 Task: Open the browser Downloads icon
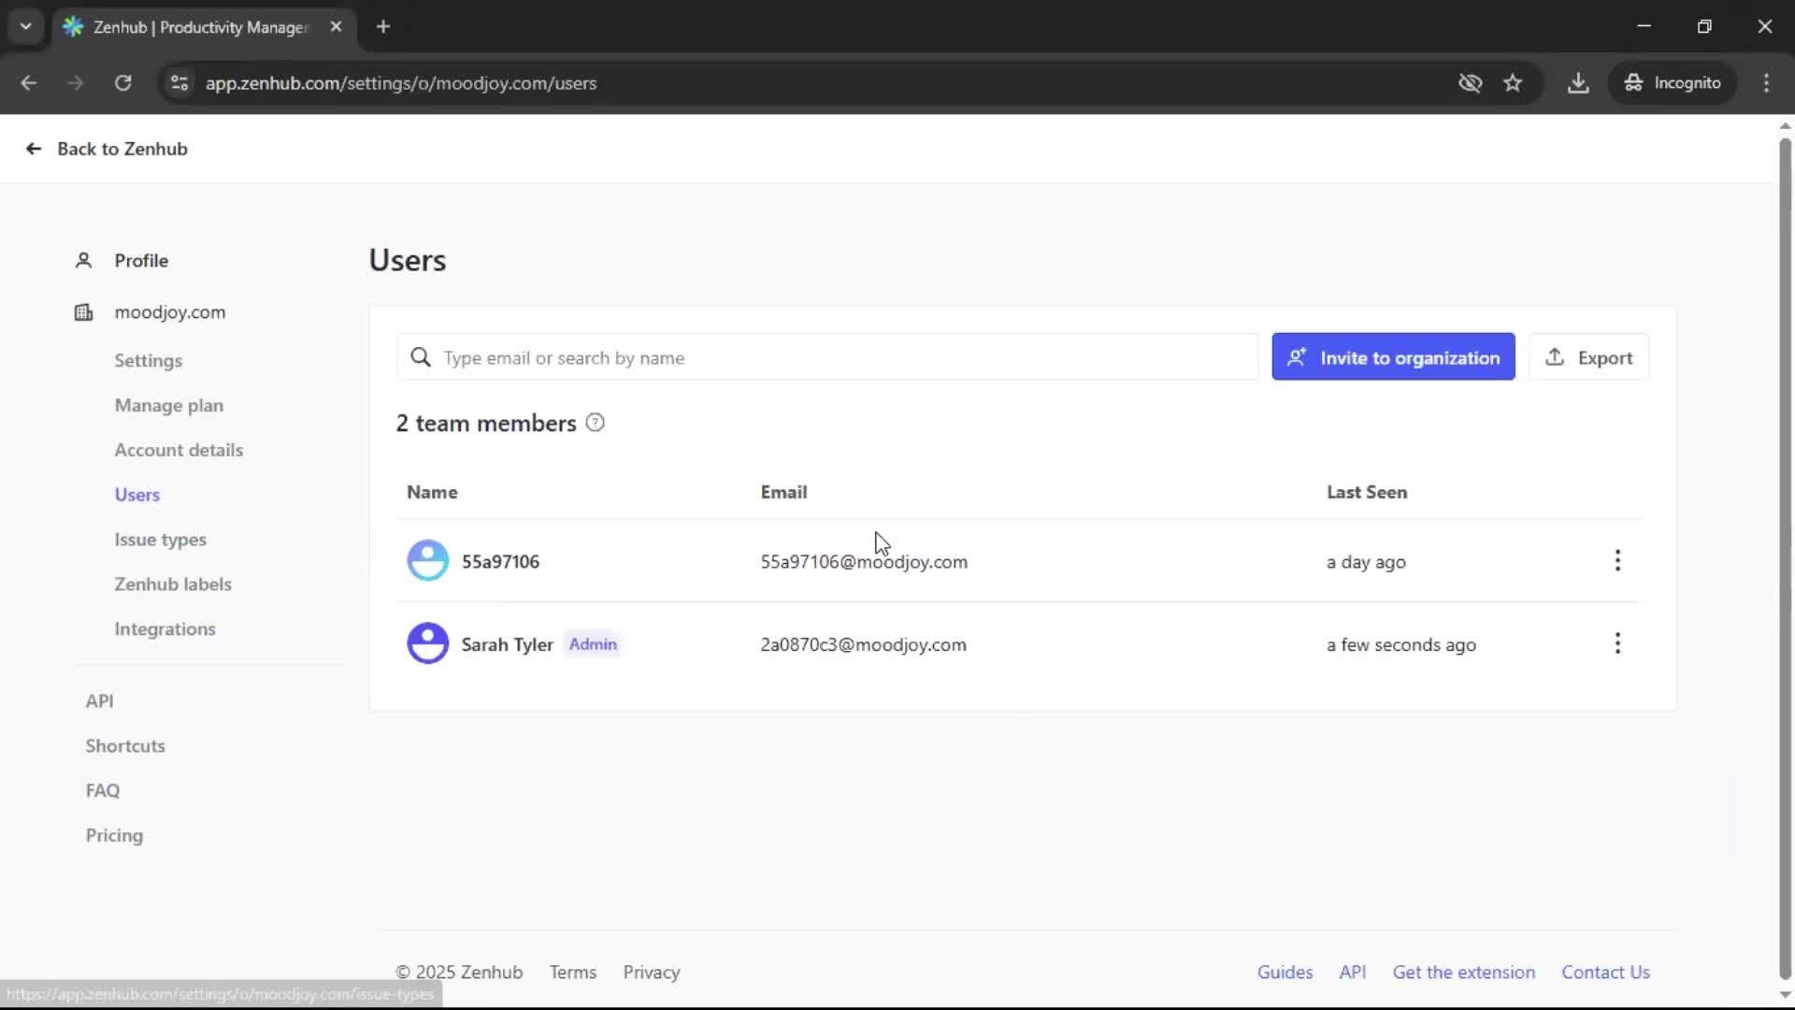[1578, 82]
